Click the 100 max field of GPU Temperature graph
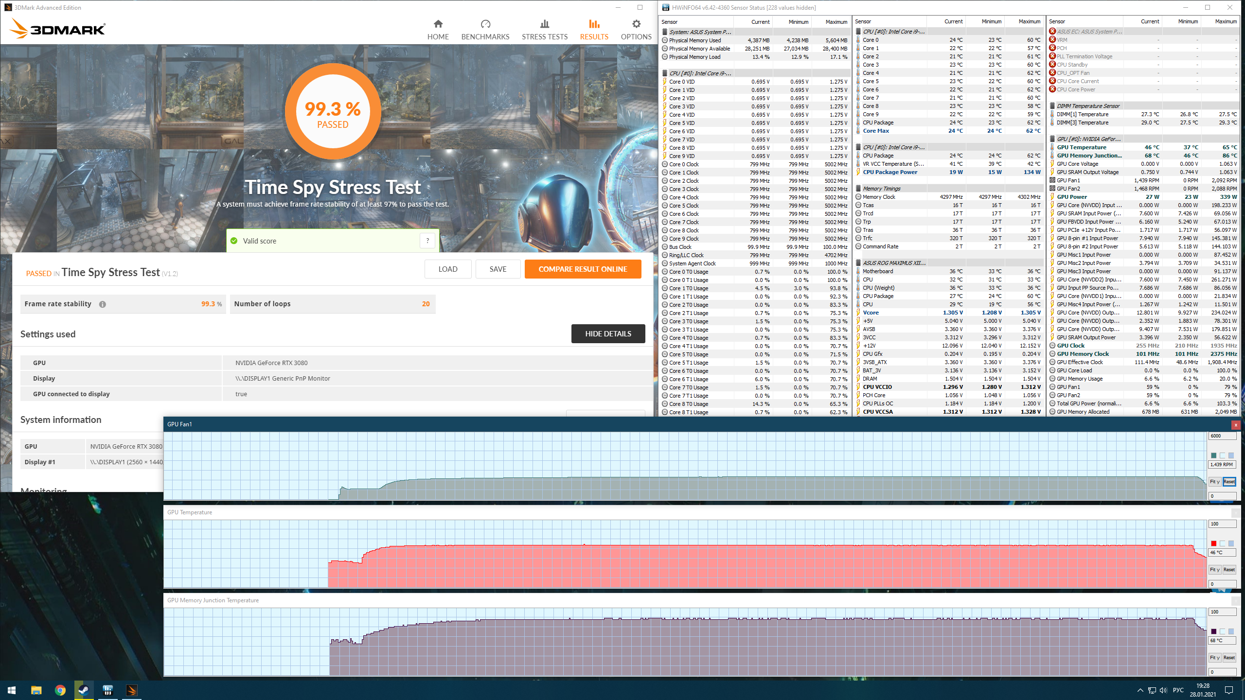 tap(1222, 524)
